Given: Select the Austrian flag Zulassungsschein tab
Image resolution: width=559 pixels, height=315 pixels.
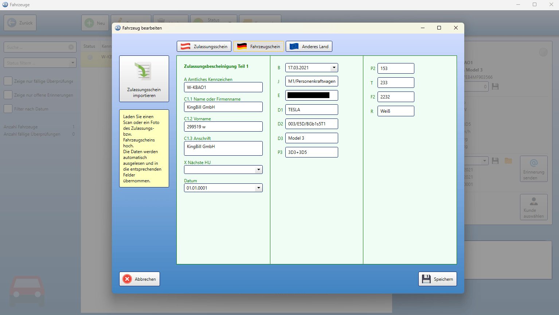Looking at the screenshot, I should [204, 46].
